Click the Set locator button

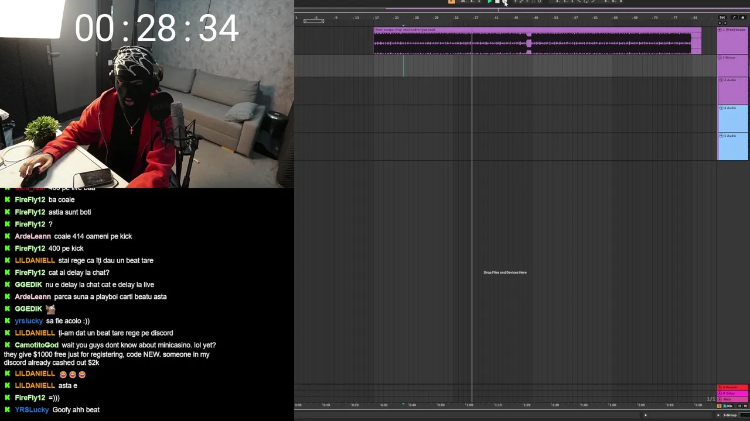tap(722, 18)
